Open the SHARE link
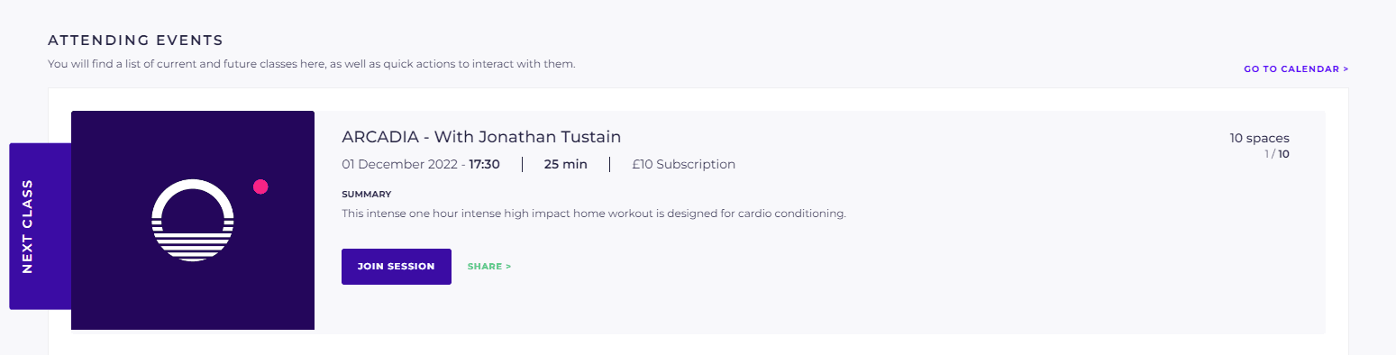 [x=489, y=267]
